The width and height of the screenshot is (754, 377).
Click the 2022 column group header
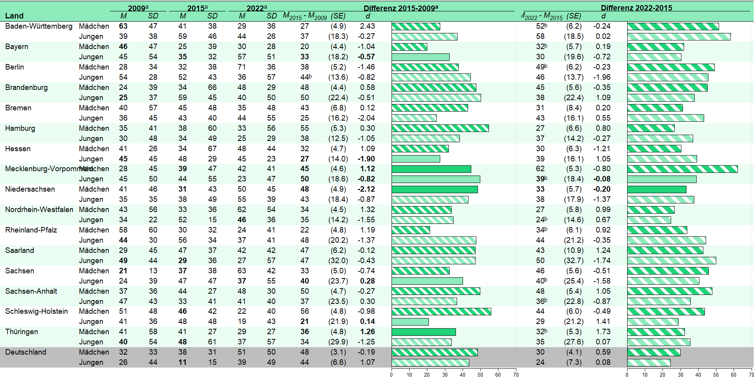click(256, 8)
